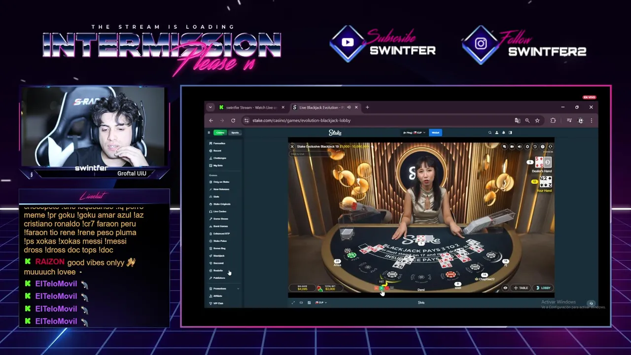Collapse the Stake hamburger sidebar menu
Image resolution: width=631 pixels, height=355 pixels.
(x=209, y=133)
